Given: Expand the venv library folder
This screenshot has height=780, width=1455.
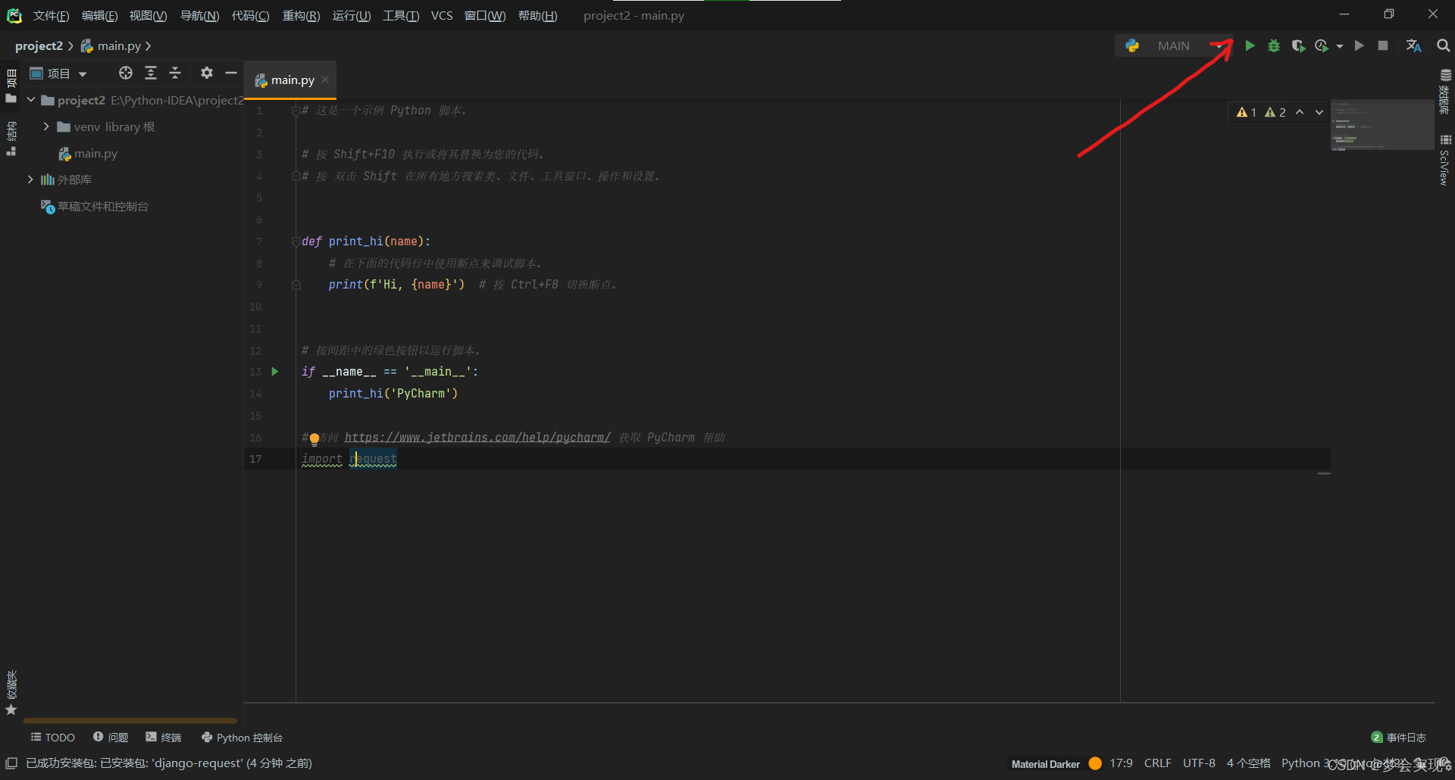Looking at the screenshot, I should (x=46, y=126).
